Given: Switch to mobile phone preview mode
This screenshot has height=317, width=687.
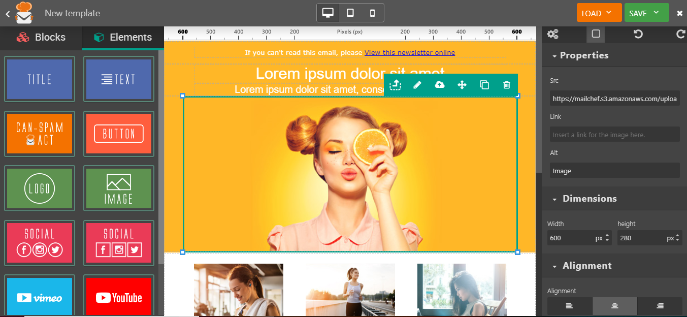Looking at the screenshot, I should click(x=373, y=13).
